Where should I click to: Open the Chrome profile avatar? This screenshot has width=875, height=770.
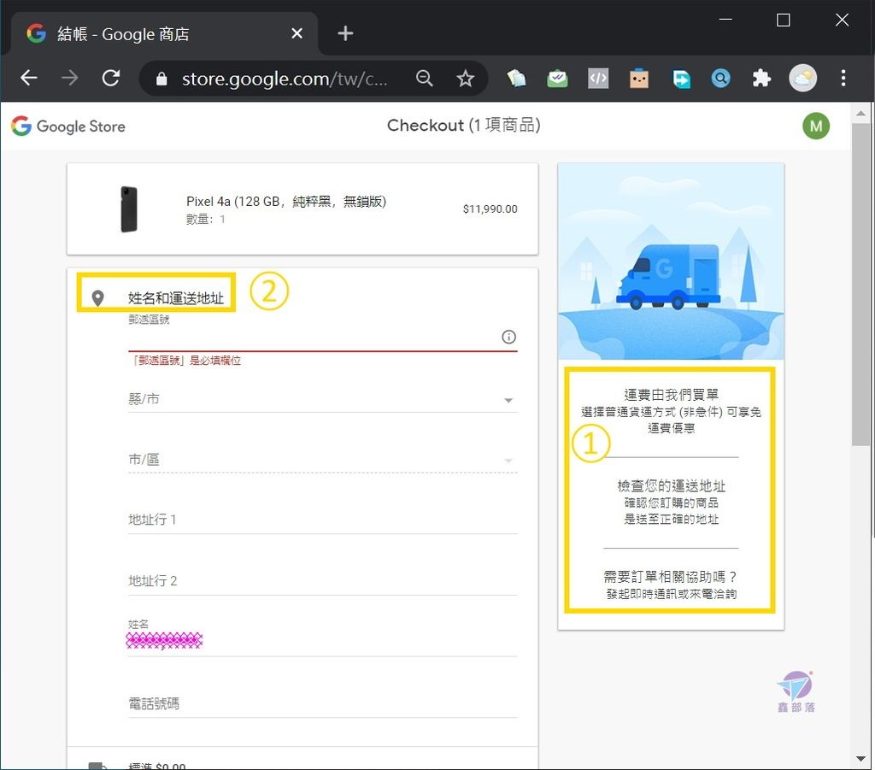tap(802, 78)
